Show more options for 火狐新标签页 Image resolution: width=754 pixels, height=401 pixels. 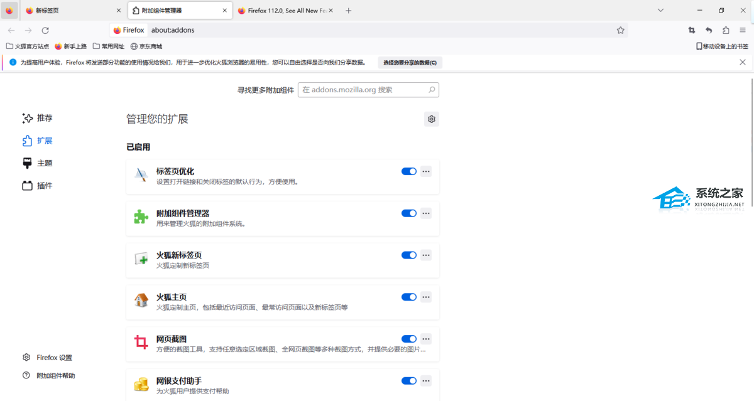point(426,255)
